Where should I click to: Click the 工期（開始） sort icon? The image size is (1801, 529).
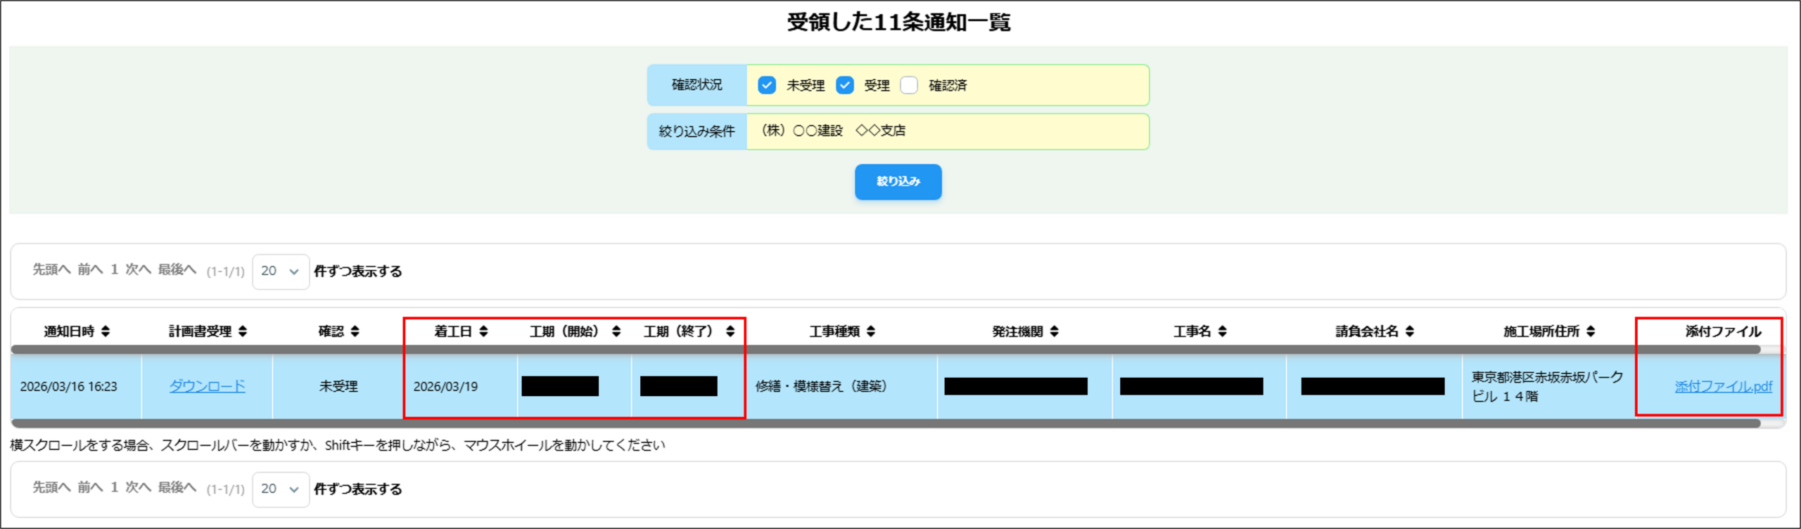point(616,331)
